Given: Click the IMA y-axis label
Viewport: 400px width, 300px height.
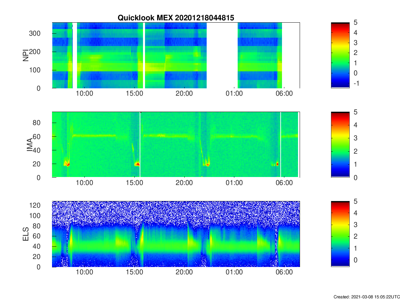Looking at the screenshot, I should 30,145.
